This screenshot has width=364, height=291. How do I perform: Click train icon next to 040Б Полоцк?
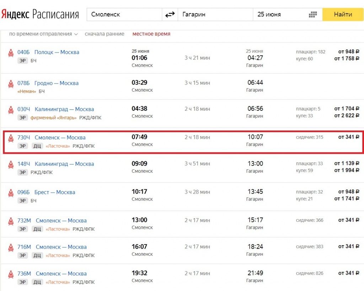11,53
